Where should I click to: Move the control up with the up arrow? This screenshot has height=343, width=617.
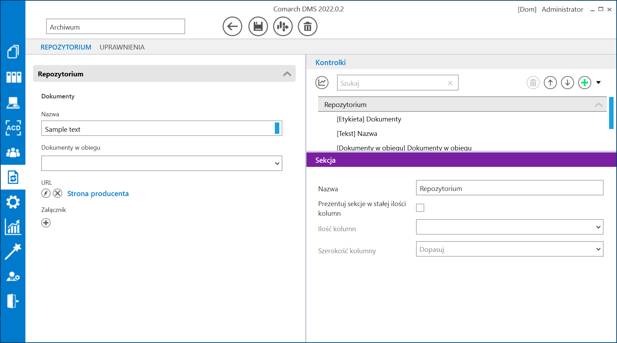[x=550, y=83]
